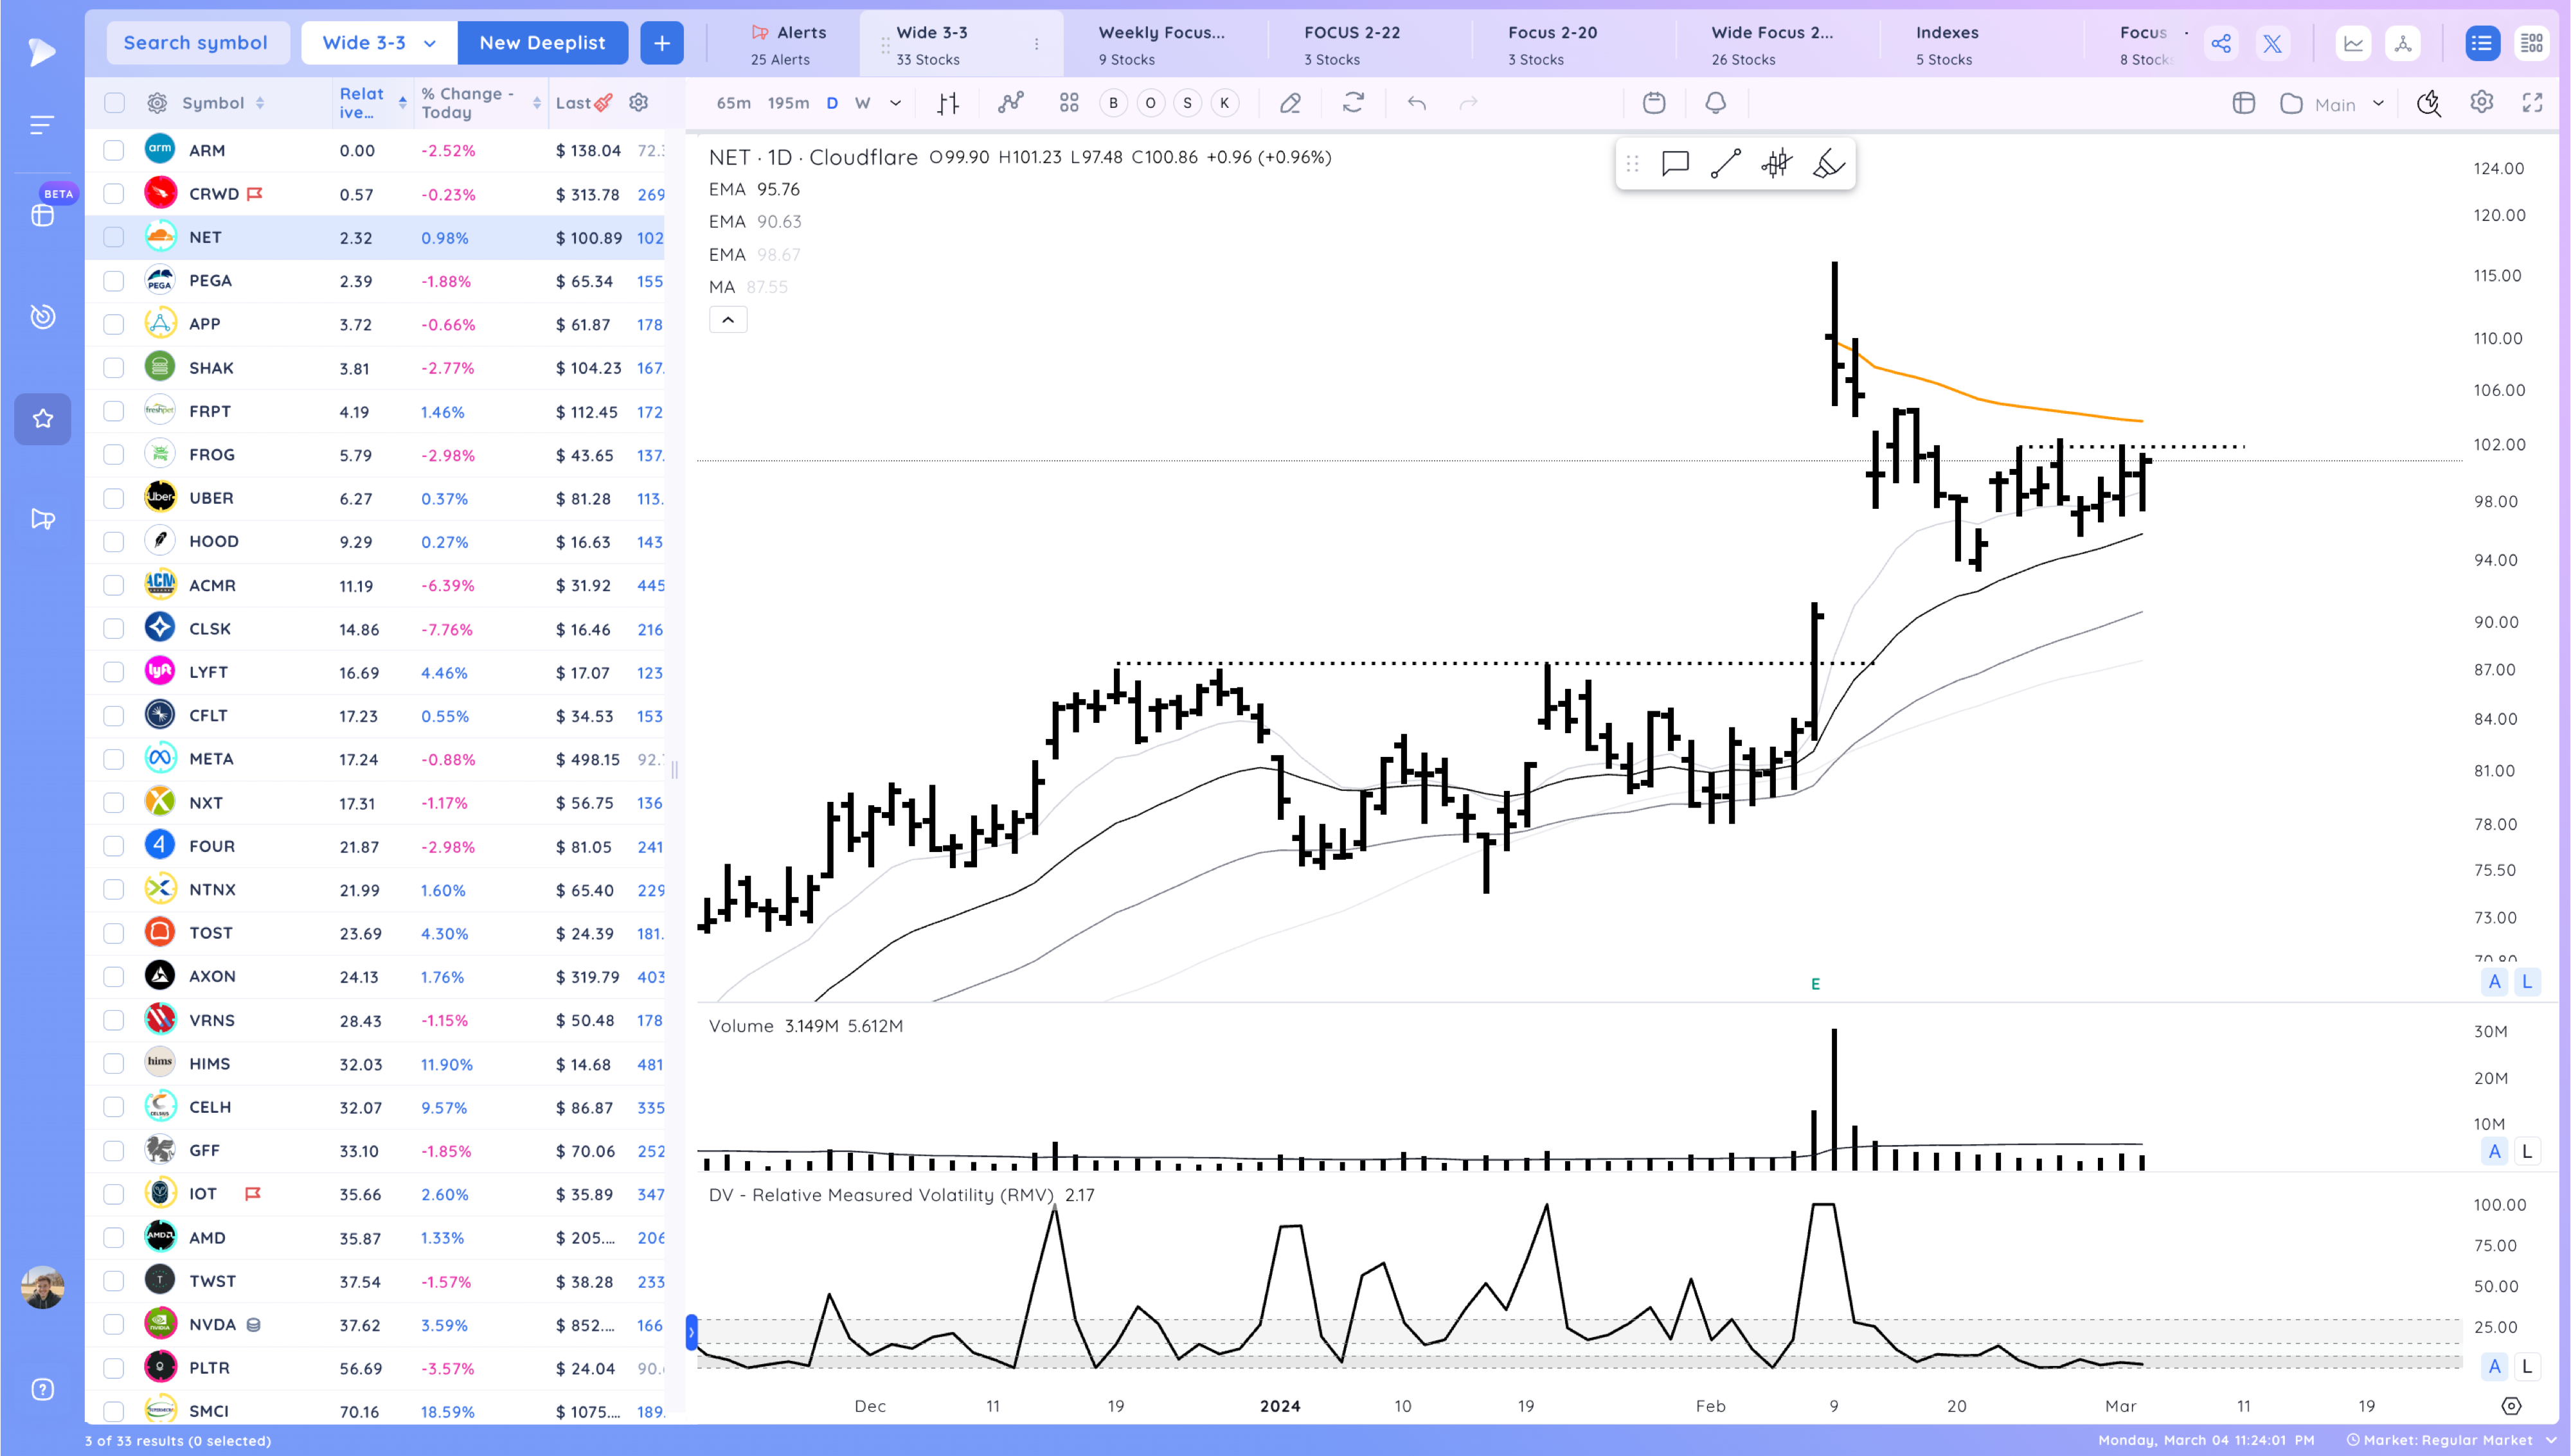The width and height of the screenshot is (2571, 1456).
Task: Sort by Relative column arrows
Action: point(402,103)
